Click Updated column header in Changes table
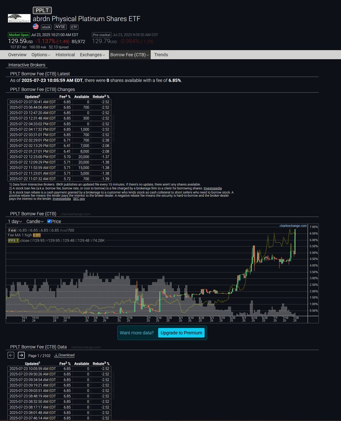The height and width of the screenshot is (421, 341). pos(33,96)
